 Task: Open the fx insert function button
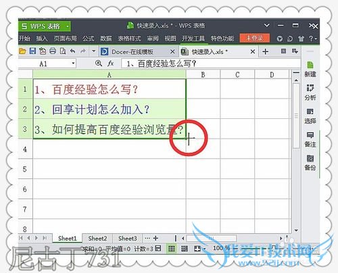click(110, 64)
